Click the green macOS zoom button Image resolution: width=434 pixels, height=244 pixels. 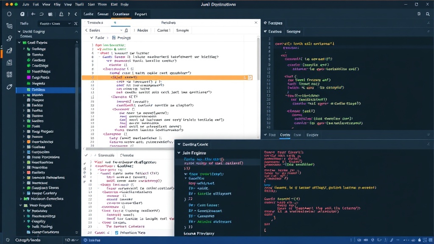[x=16, y=4]
